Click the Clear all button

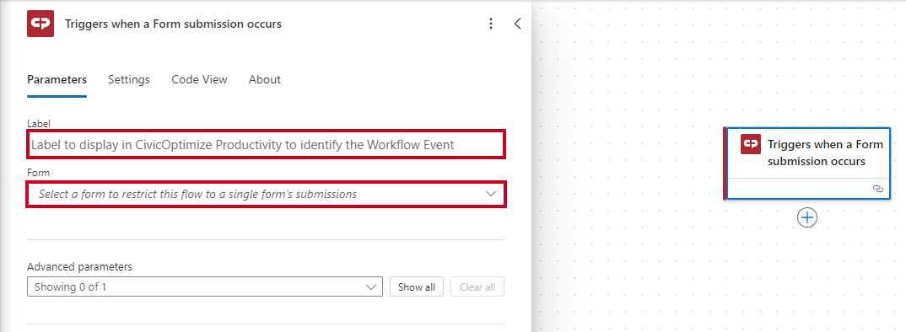(477, 287)
